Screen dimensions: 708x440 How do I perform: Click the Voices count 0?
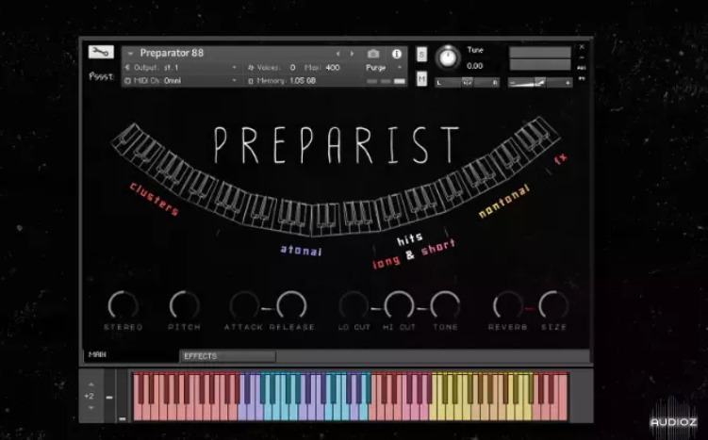click(292, 67)
